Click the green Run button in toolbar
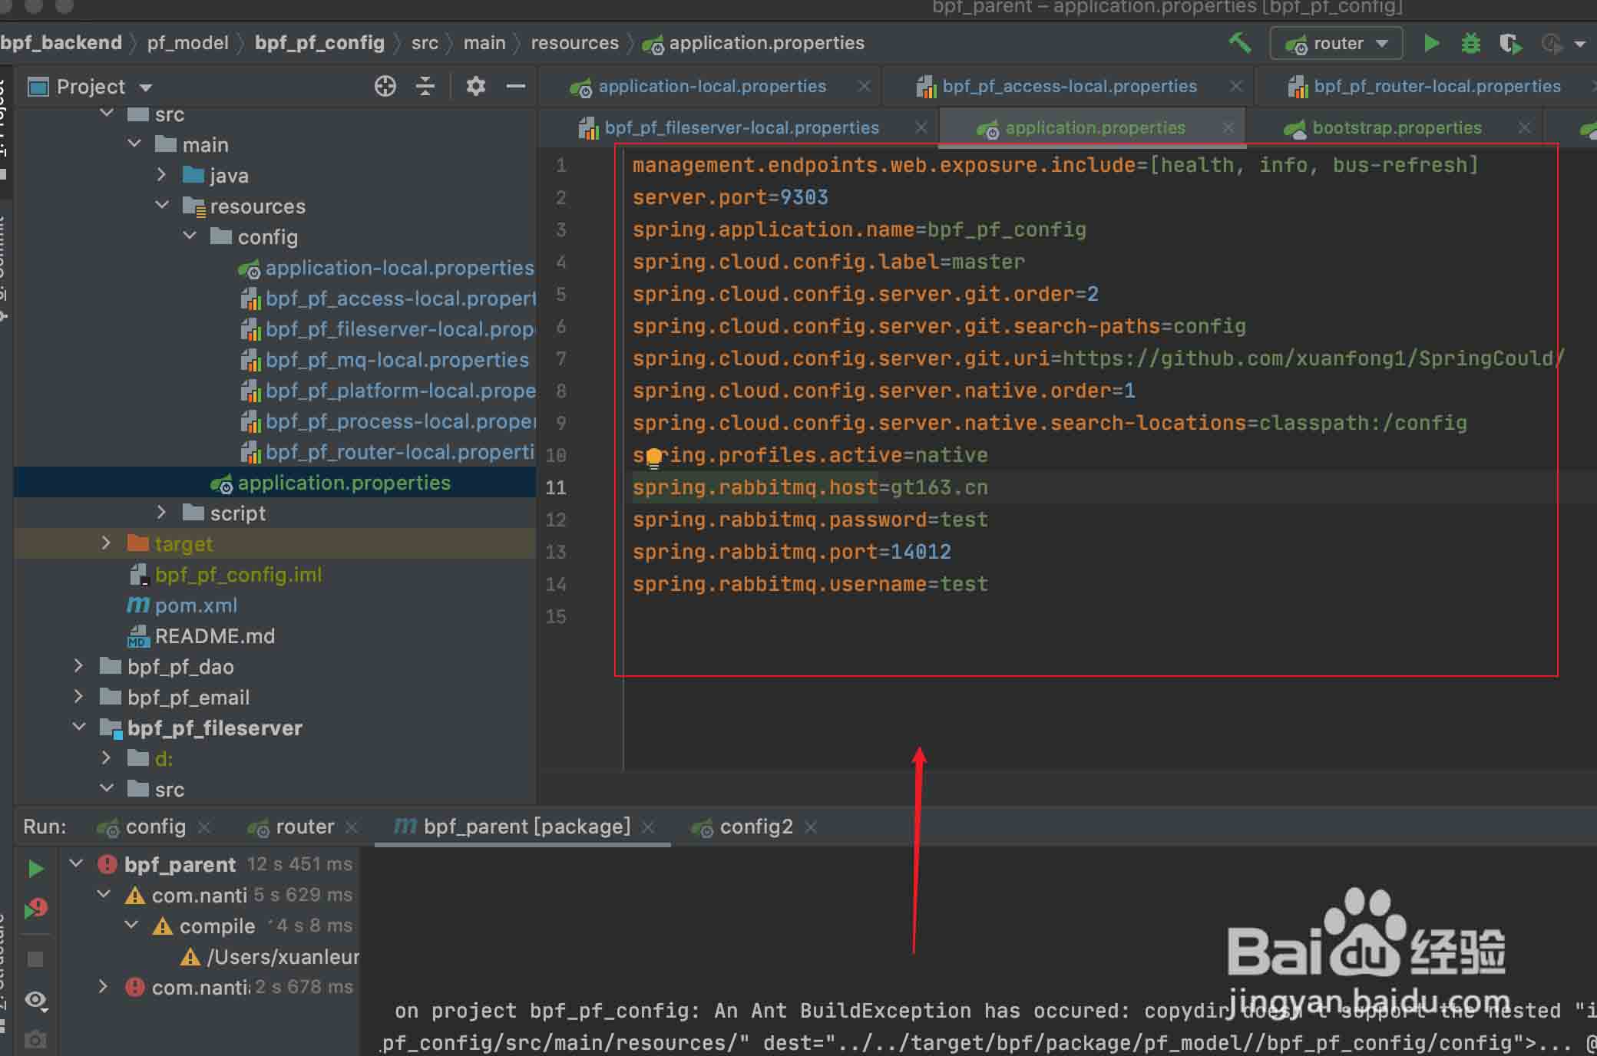This screenshot has height=1056, width=1597. pyautogui.click(x=1431, y=43)
